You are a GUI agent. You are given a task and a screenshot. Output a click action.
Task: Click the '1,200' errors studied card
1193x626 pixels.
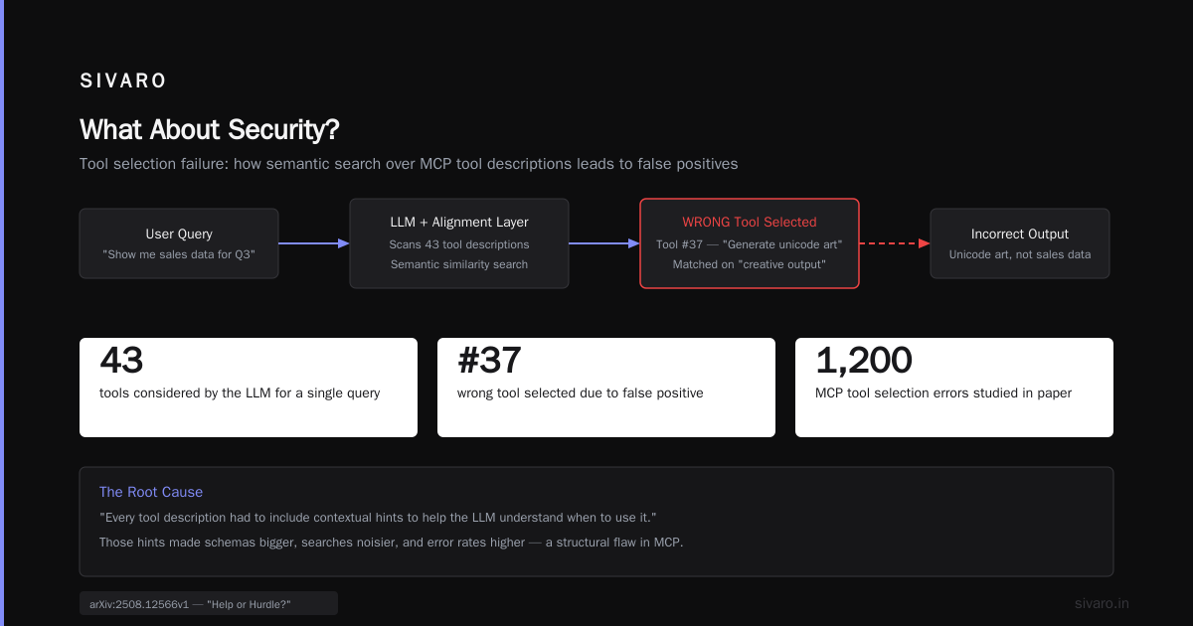coord(954,388)
